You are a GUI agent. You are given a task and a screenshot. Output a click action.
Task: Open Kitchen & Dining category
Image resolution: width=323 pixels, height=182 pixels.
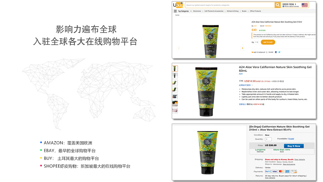point(232,11)
